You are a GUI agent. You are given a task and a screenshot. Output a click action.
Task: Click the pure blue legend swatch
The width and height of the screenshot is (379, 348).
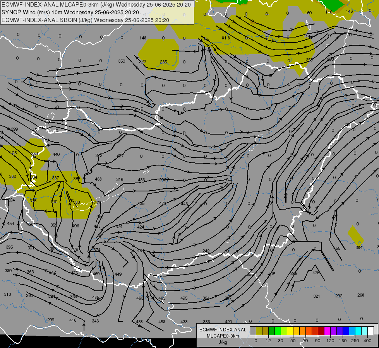coord(346,331)
